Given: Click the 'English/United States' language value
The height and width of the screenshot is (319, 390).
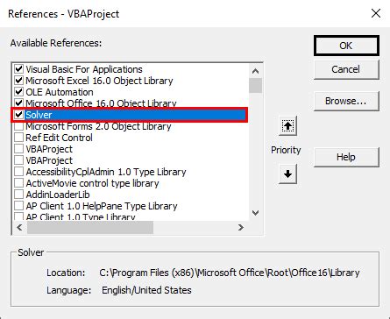Looking at the screenshot, I should click(146, 290).
